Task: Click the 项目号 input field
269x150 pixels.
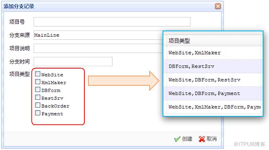Action: pos(112,22)
